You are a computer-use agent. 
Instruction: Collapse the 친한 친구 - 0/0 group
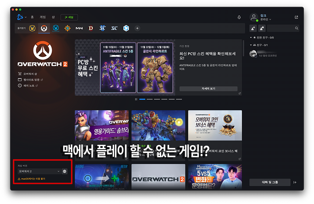(251, 37)
